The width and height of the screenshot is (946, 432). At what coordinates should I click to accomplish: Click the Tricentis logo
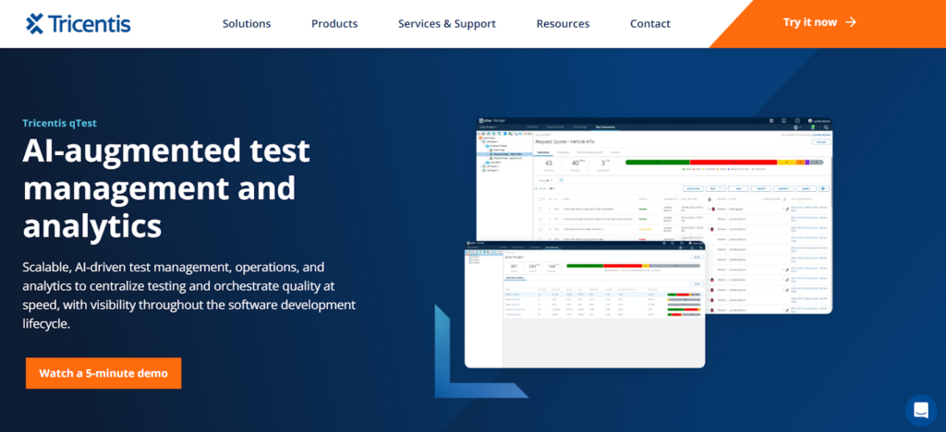[79, 23]
